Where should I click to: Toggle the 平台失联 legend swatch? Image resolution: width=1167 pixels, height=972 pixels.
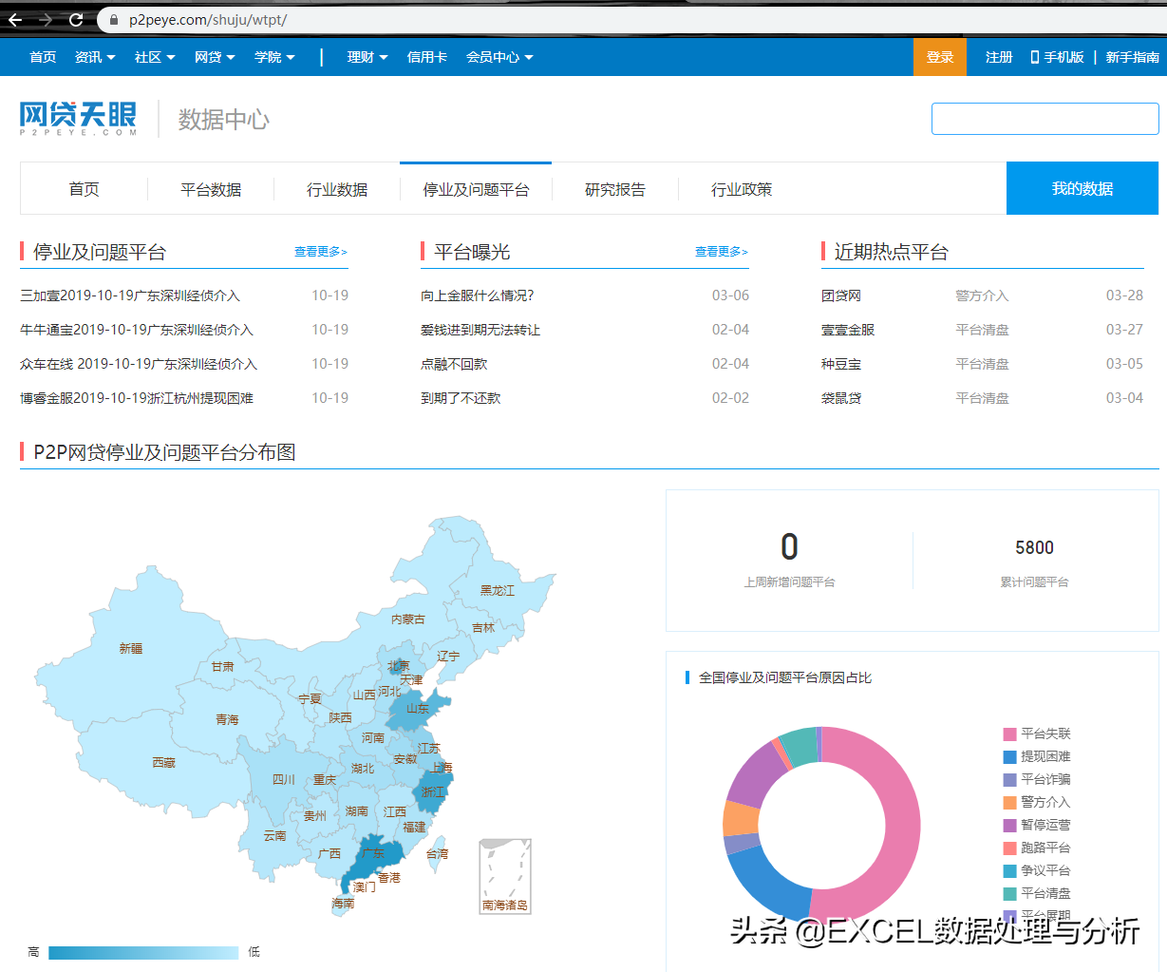[x=1010, y=734]
